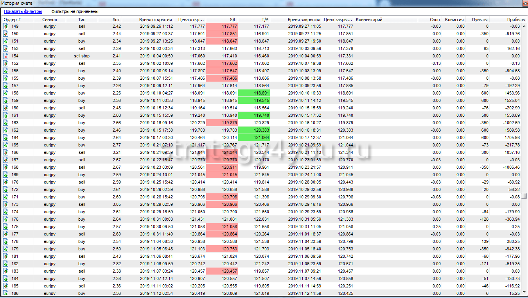Select the sell icon for order 166

pyautogui.click(x=6, y=153)
